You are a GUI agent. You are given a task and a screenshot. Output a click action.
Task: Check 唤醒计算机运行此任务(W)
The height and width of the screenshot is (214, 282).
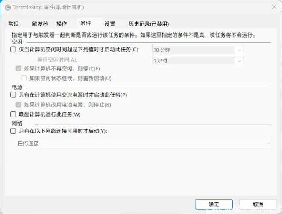coord(13,114)
